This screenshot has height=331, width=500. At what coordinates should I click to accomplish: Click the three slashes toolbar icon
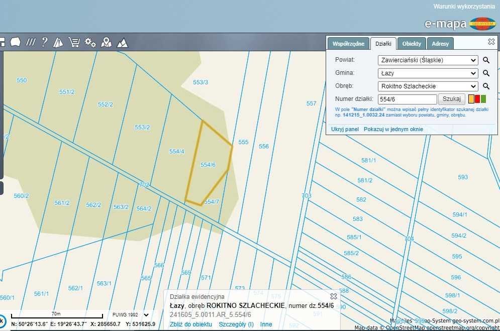[31, 42]
